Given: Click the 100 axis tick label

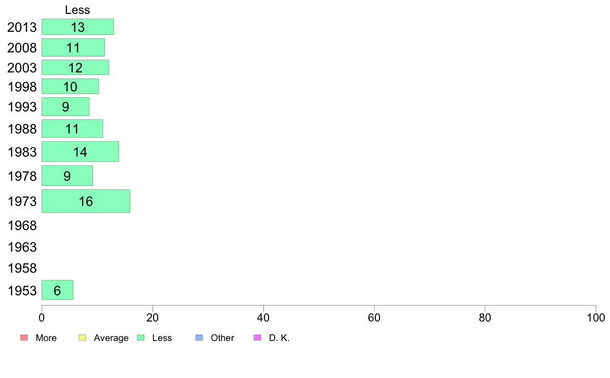Looking at the screenshot, I should pos(596,318).
